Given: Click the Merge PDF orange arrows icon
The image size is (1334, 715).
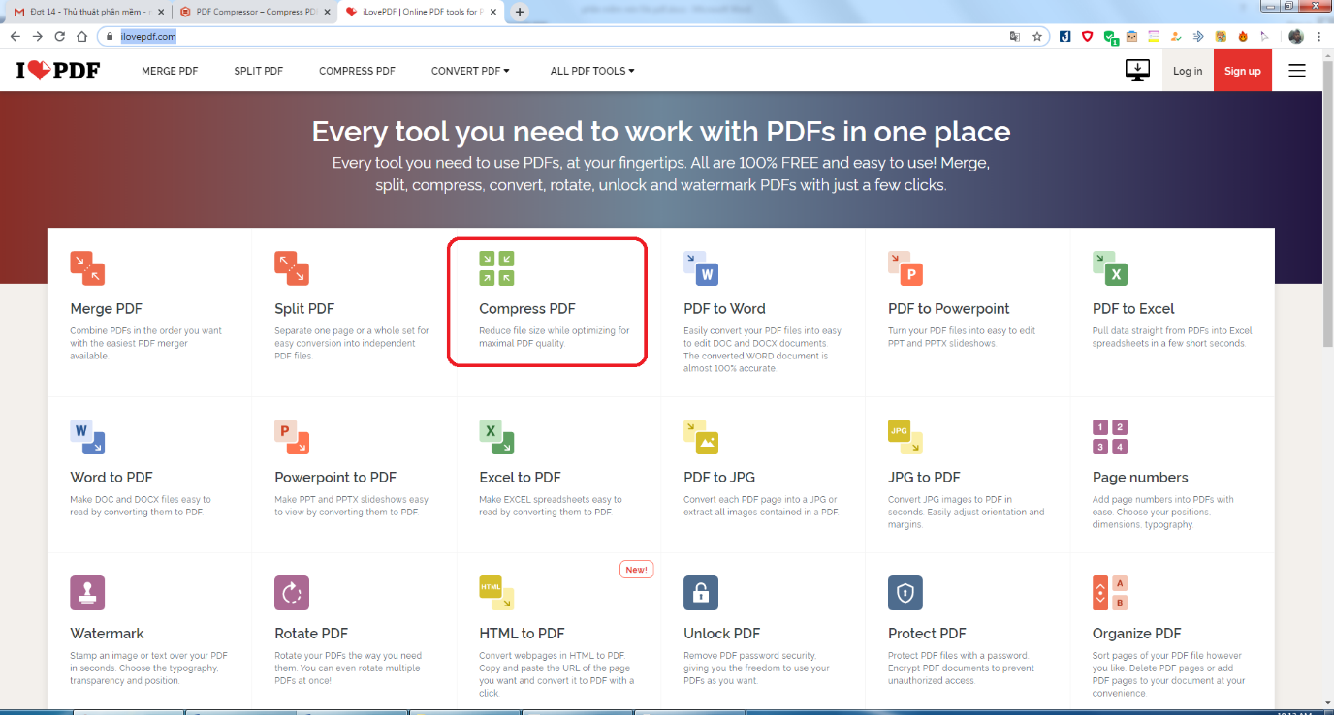Looking at the screenshot, I should click(x=87, y=268).
